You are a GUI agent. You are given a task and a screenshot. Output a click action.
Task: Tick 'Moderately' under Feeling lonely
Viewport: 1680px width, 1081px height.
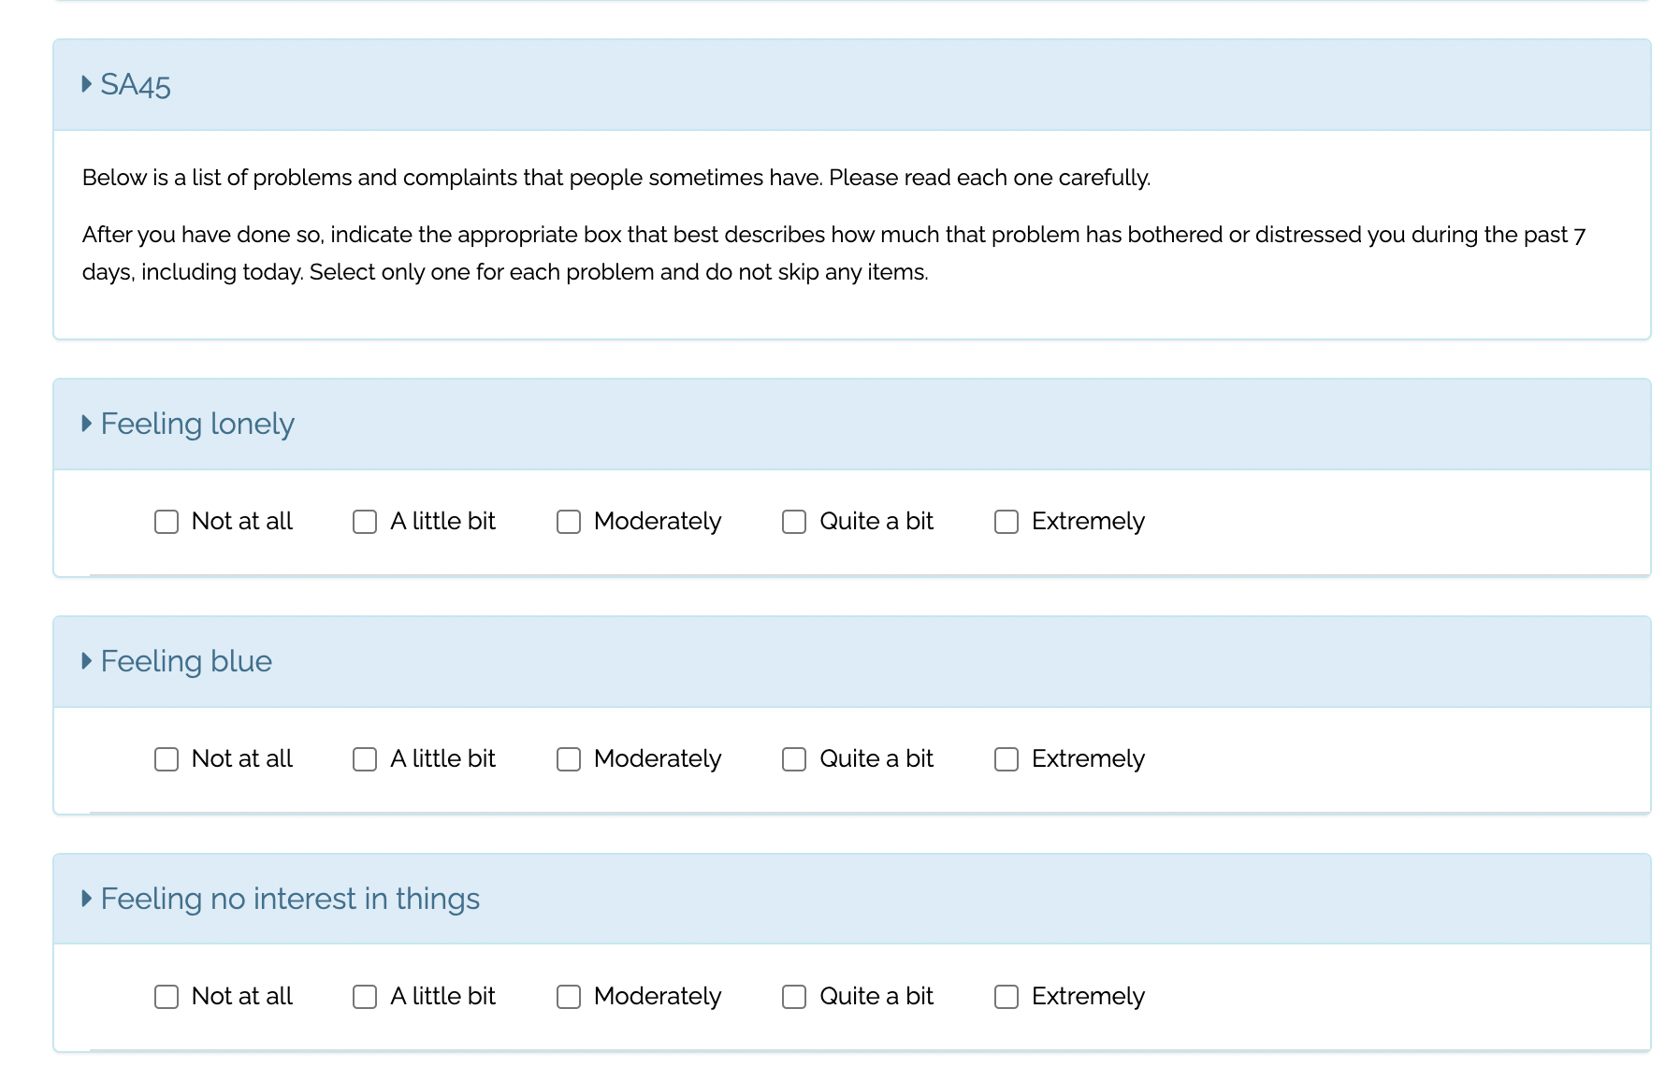(569, 522)
